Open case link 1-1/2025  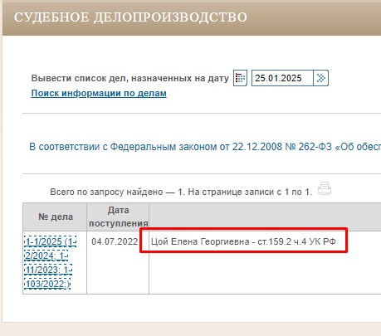[50, 262]
